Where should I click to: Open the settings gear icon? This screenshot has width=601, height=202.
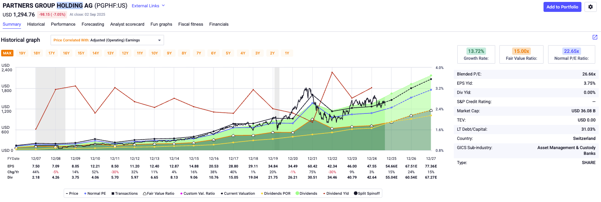click(x=591, y=7)
